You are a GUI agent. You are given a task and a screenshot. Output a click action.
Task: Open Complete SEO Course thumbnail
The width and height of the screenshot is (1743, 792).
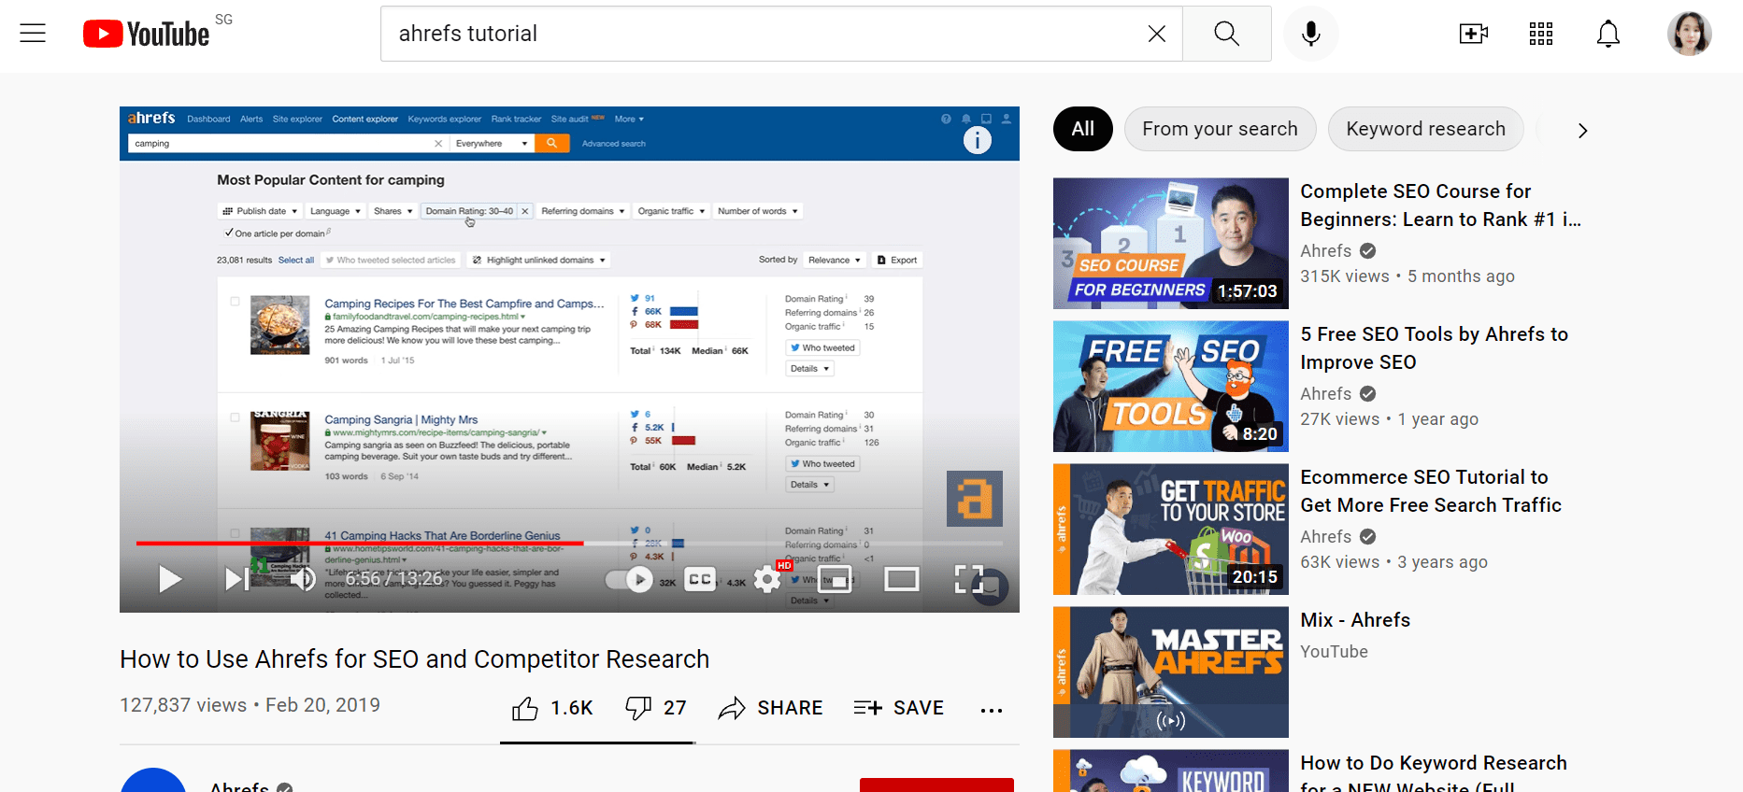[x=1170, y=244]
